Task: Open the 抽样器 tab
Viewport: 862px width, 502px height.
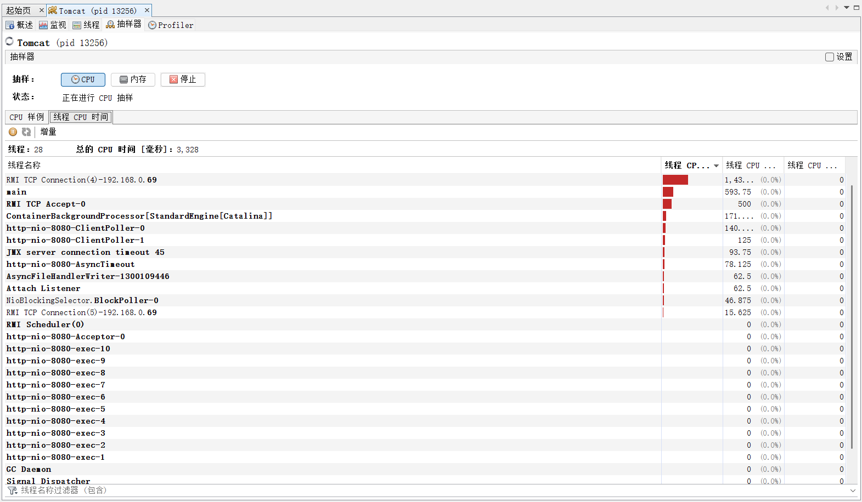Action: pyautogui.click(x=124, y=24)
